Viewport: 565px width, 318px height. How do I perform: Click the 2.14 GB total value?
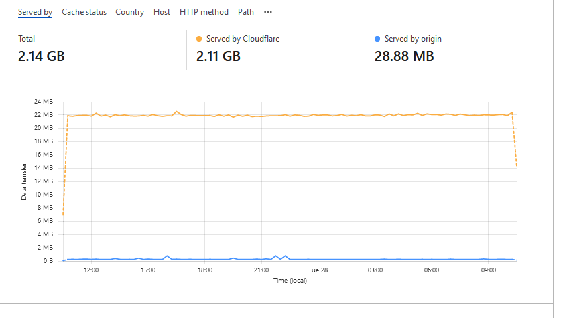point(42,56)
